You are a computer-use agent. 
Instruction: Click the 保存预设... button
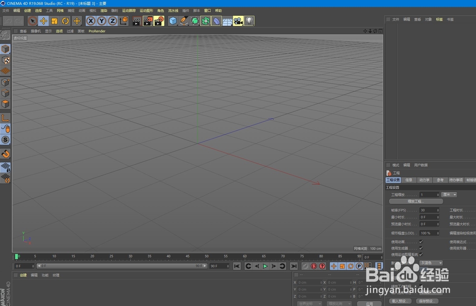pyautogui.click(x=426, y=301)
